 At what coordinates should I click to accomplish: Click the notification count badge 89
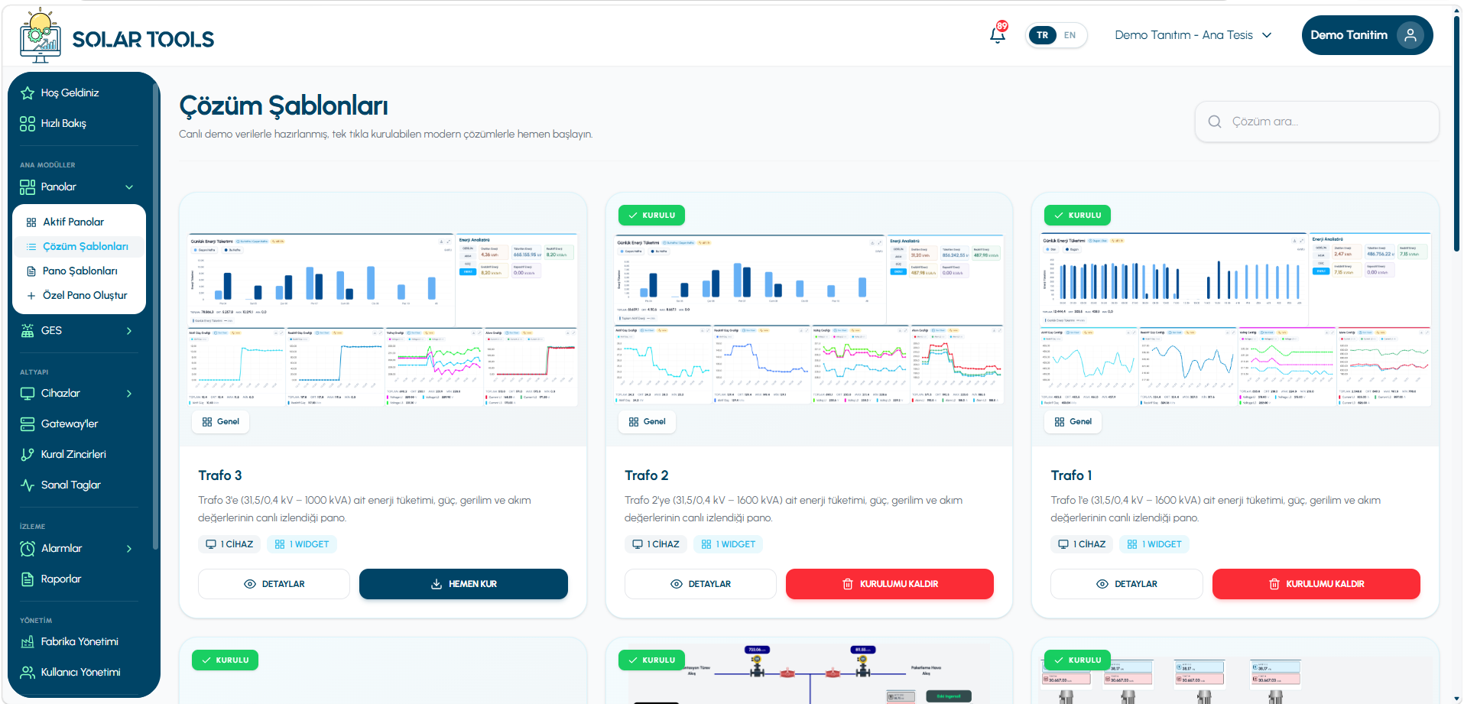click(x=1002, y=26)
